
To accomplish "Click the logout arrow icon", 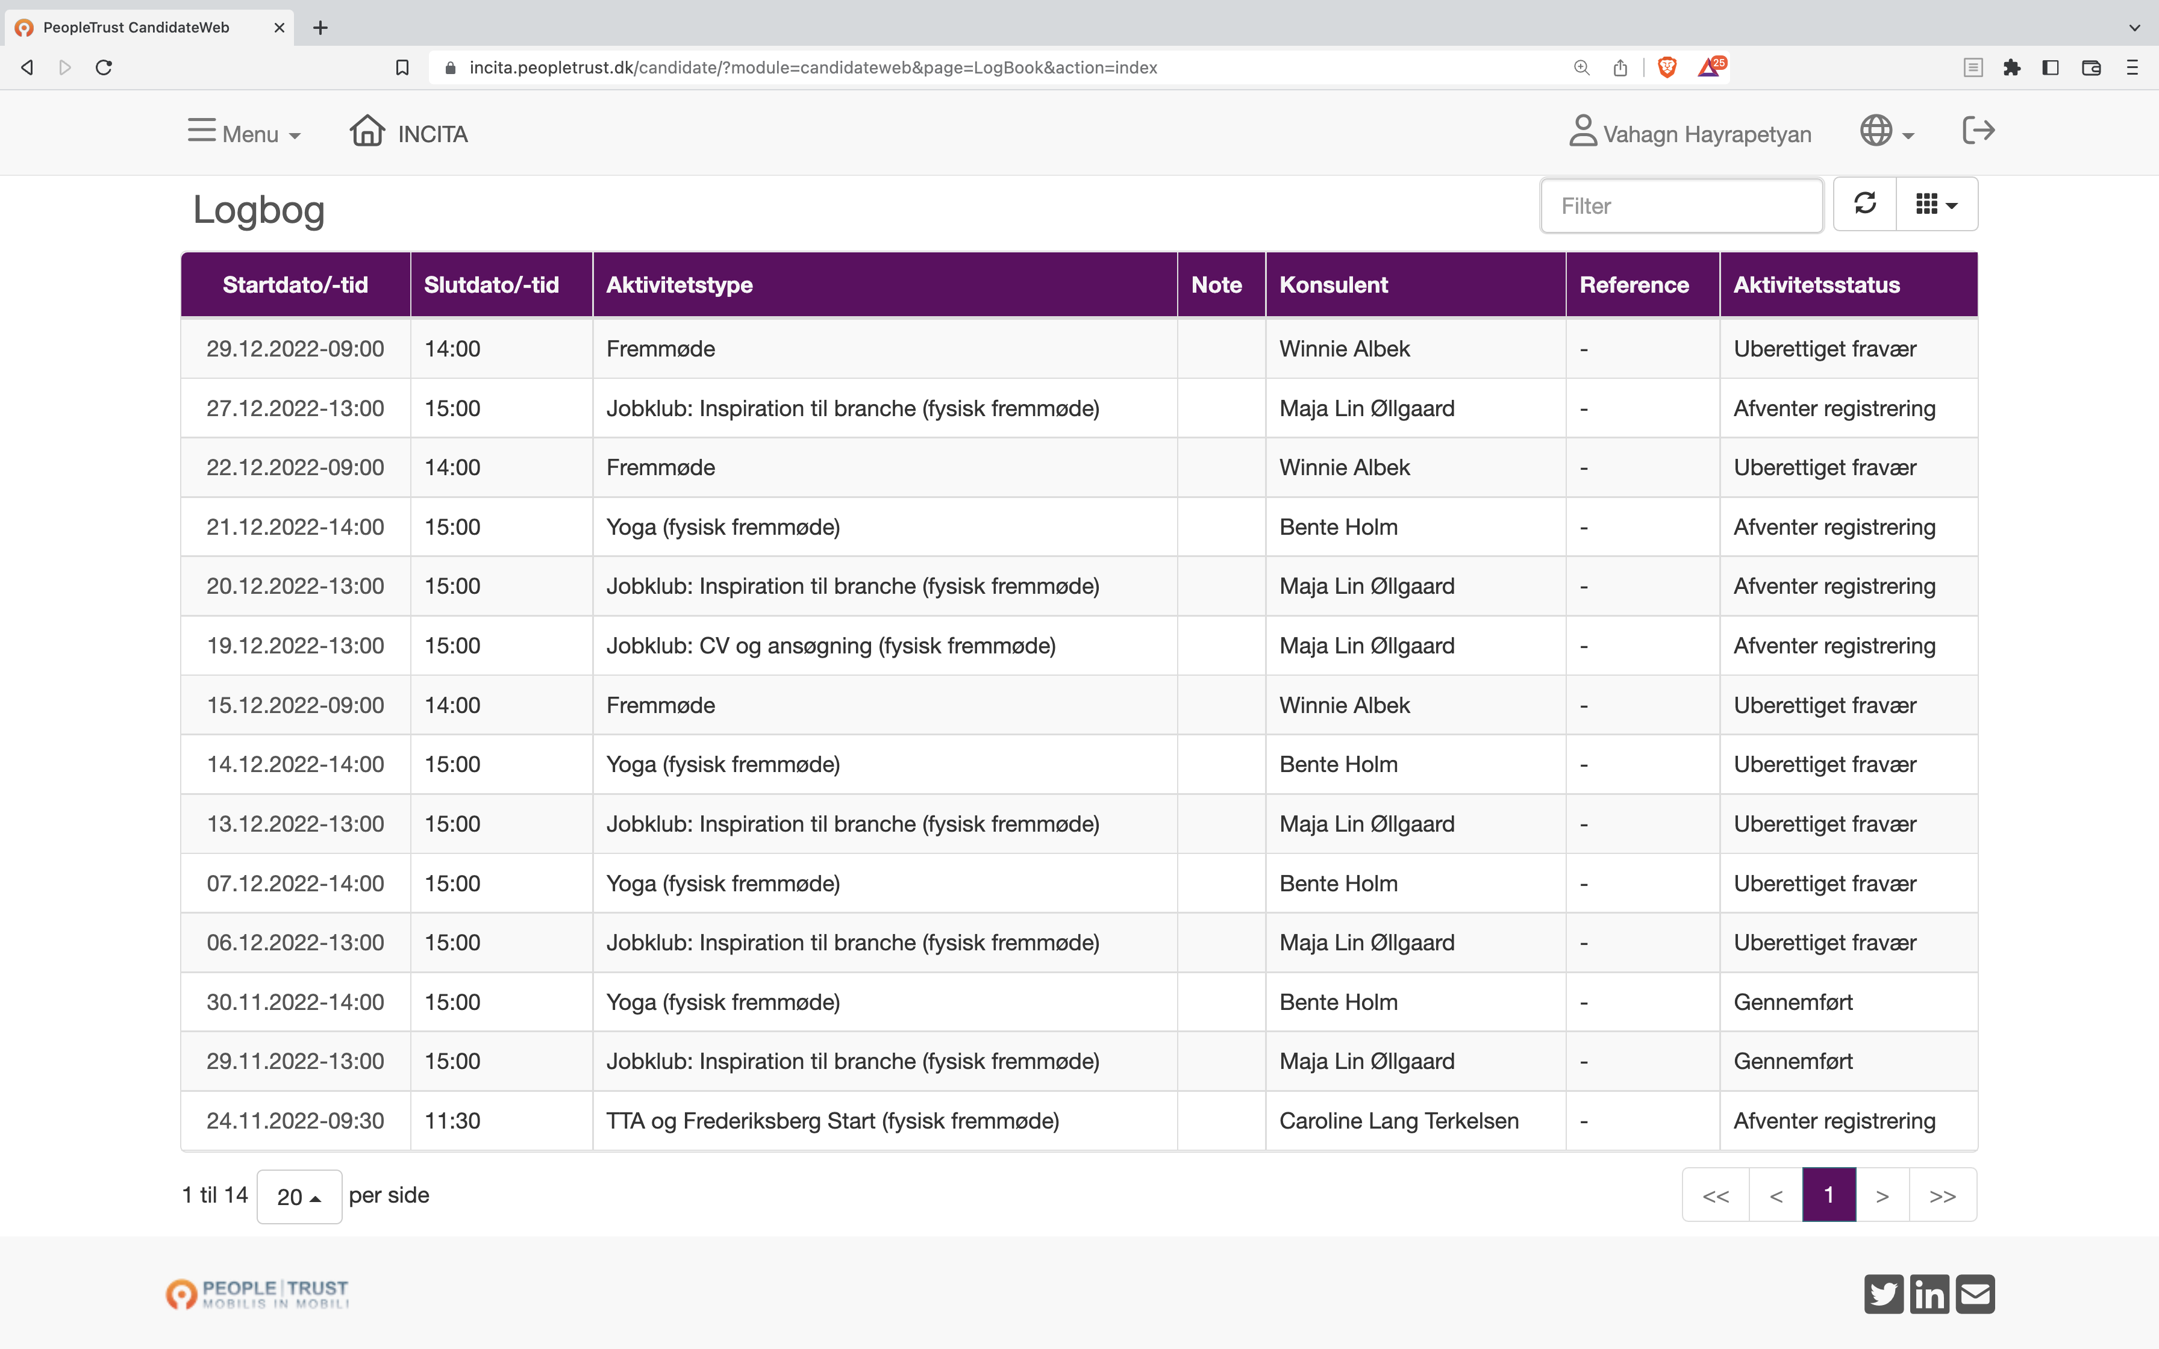I will click(x=1978, y=131).
